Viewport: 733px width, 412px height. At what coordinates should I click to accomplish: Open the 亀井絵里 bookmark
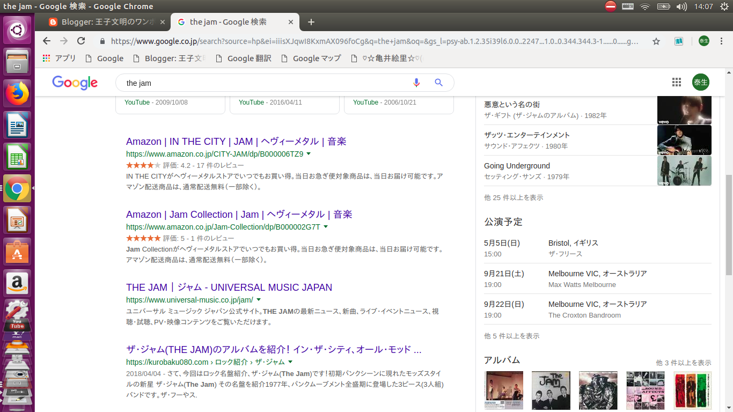386,58
